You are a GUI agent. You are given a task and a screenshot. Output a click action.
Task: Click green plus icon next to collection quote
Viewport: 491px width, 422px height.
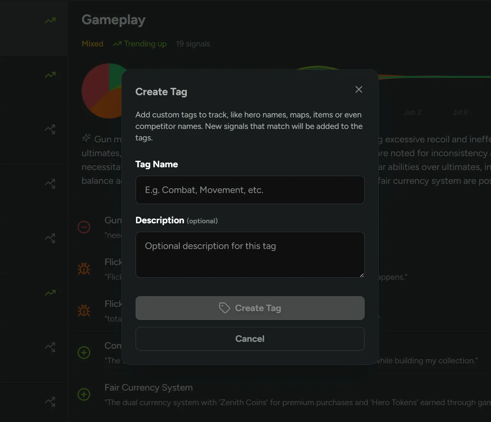click(84, 353)
